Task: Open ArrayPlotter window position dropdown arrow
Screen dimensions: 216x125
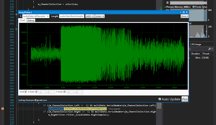Action: coord(181,12)
